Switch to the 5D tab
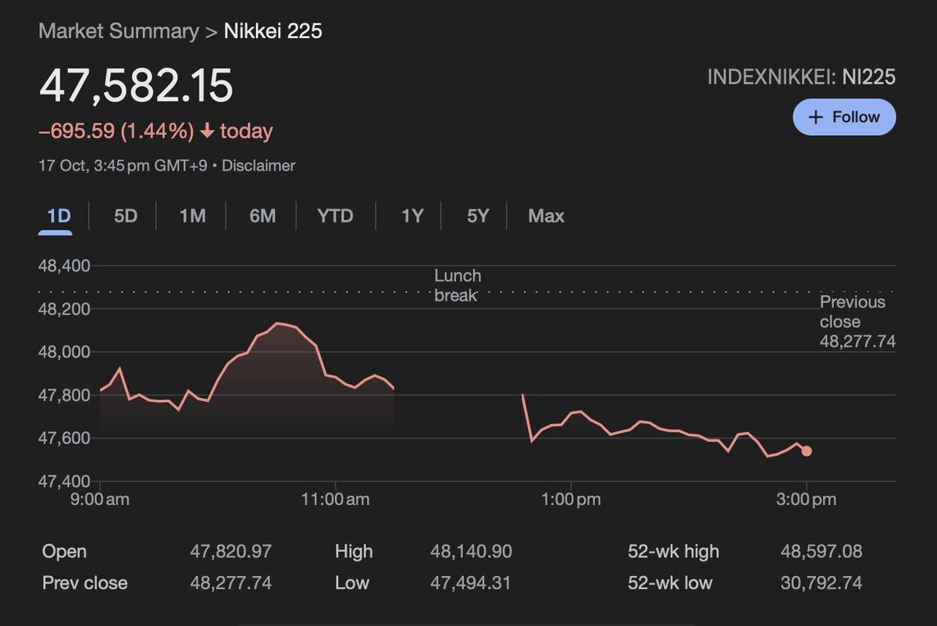Viewport: 937px width, 626px height. coord(126,216)
